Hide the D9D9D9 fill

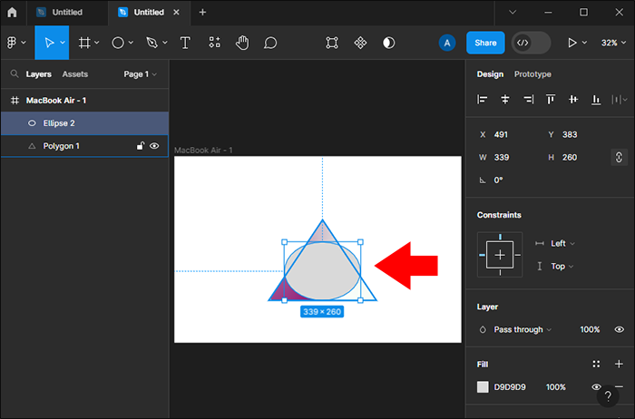pyautogui.click(x=596, y=386)
